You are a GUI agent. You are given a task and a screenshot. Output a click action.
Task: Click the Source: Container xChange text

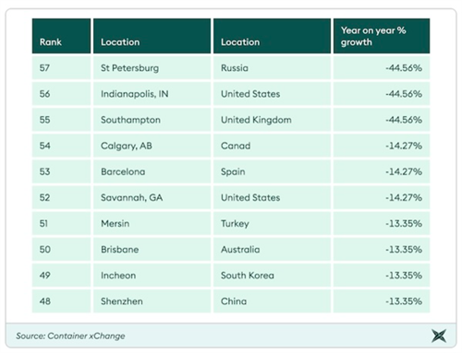(x=70, y=335)
